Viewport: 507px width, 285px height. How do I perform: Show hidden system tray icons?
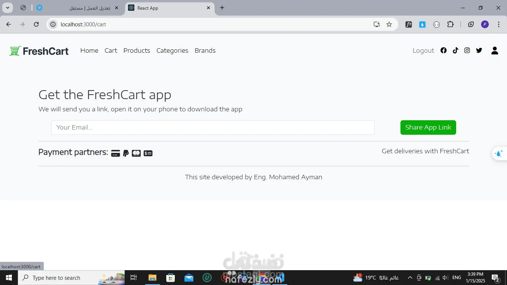click(x=410, y=278)
